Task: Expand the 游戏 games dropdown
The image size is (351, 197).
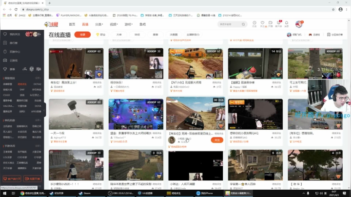Action: 129,24
